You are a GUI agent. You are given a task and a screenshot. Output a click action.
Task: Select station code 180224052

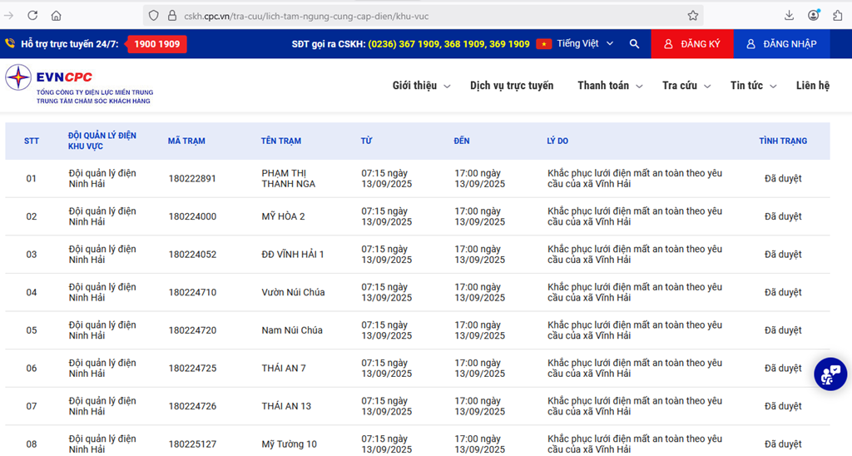[192, 255]
